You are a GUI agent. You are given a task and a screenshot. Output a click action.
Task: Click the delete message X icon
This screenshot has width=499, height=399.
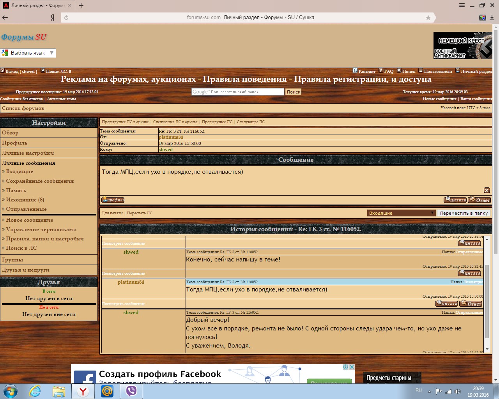(487, 191)
